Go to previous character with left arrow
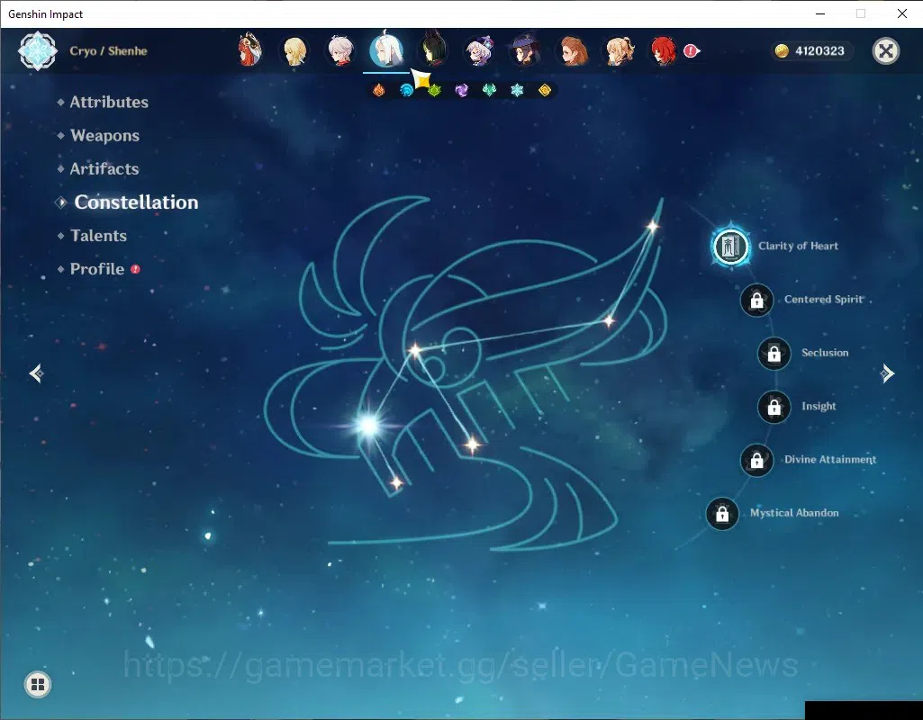This screenshot has height=720, width=923. 37,373
